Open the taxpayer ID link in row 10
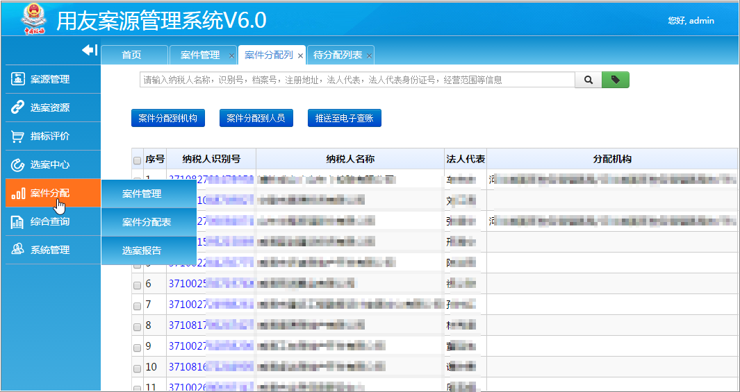 pos(211,366)
